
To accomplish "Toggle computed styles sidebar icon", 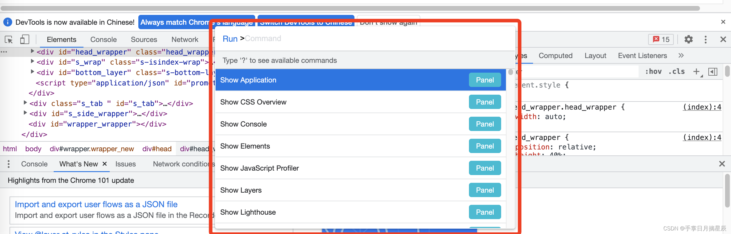I will pyautogui.click(x=713, y=71).
